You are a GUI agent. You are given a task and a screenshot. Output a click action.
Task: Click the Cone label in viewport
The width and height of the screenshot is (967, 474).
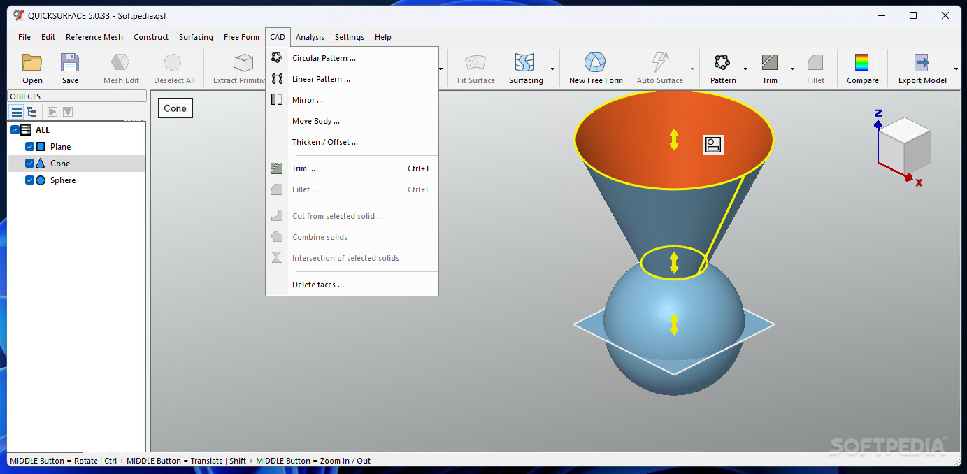(175, 108)
